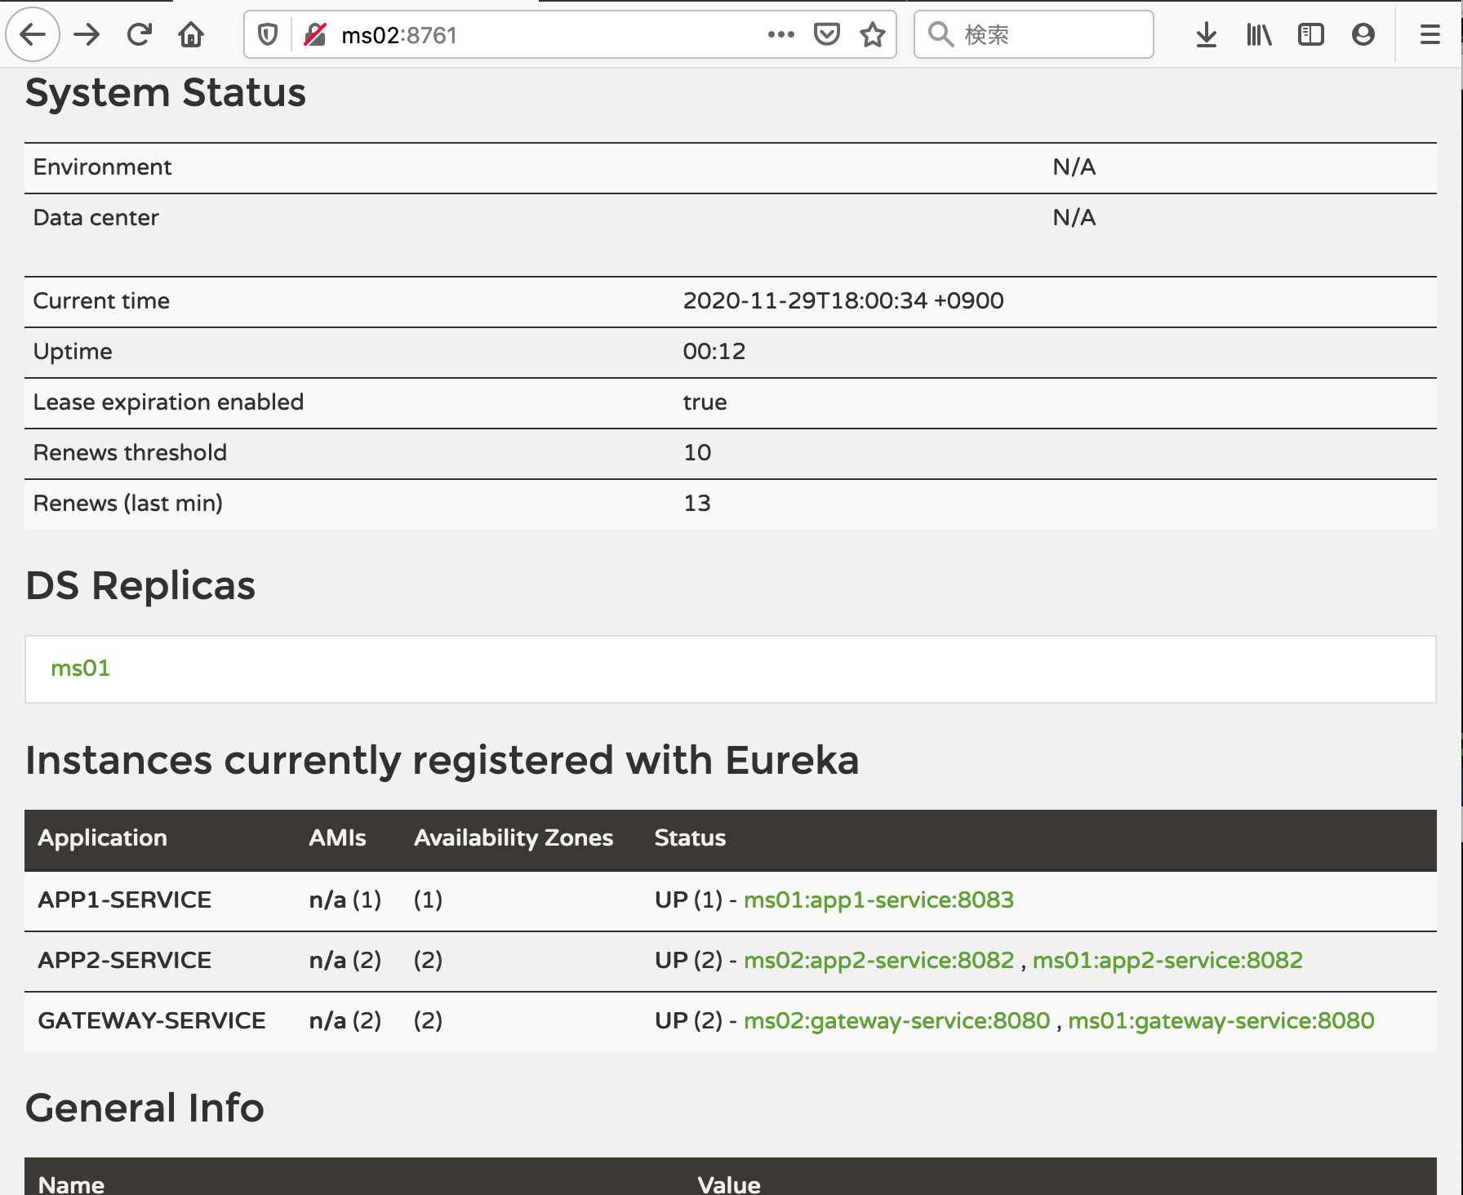Select the GATEWAY-SERVICE application name
This screenshot has width=1463, height=1195.
(x=152, y=1021)
